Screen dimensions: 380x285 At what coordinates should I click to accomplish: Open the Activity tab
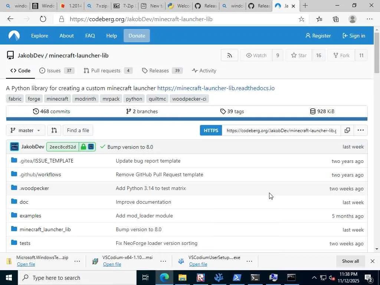click(204, 71)
